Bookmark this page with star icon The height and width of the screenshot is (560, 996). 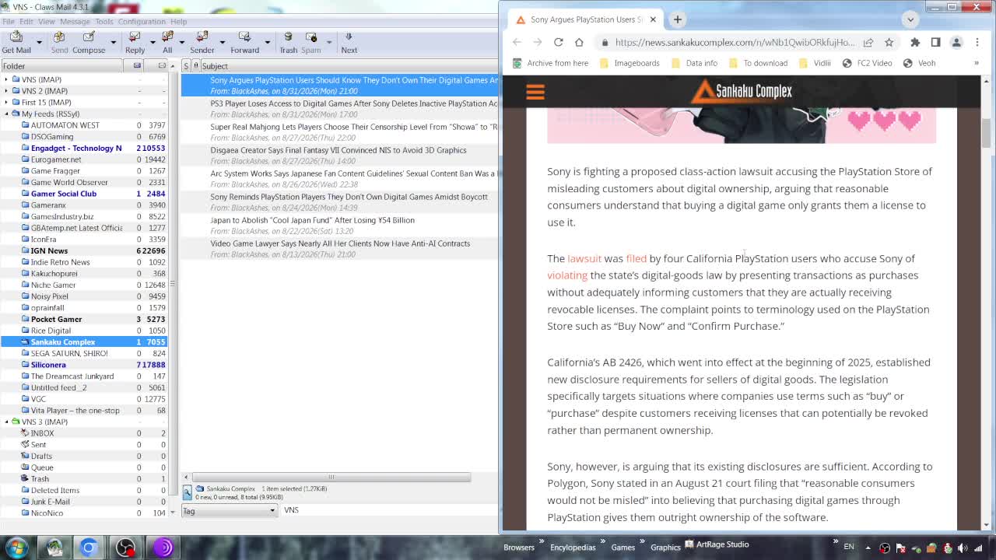coord(889,42)
